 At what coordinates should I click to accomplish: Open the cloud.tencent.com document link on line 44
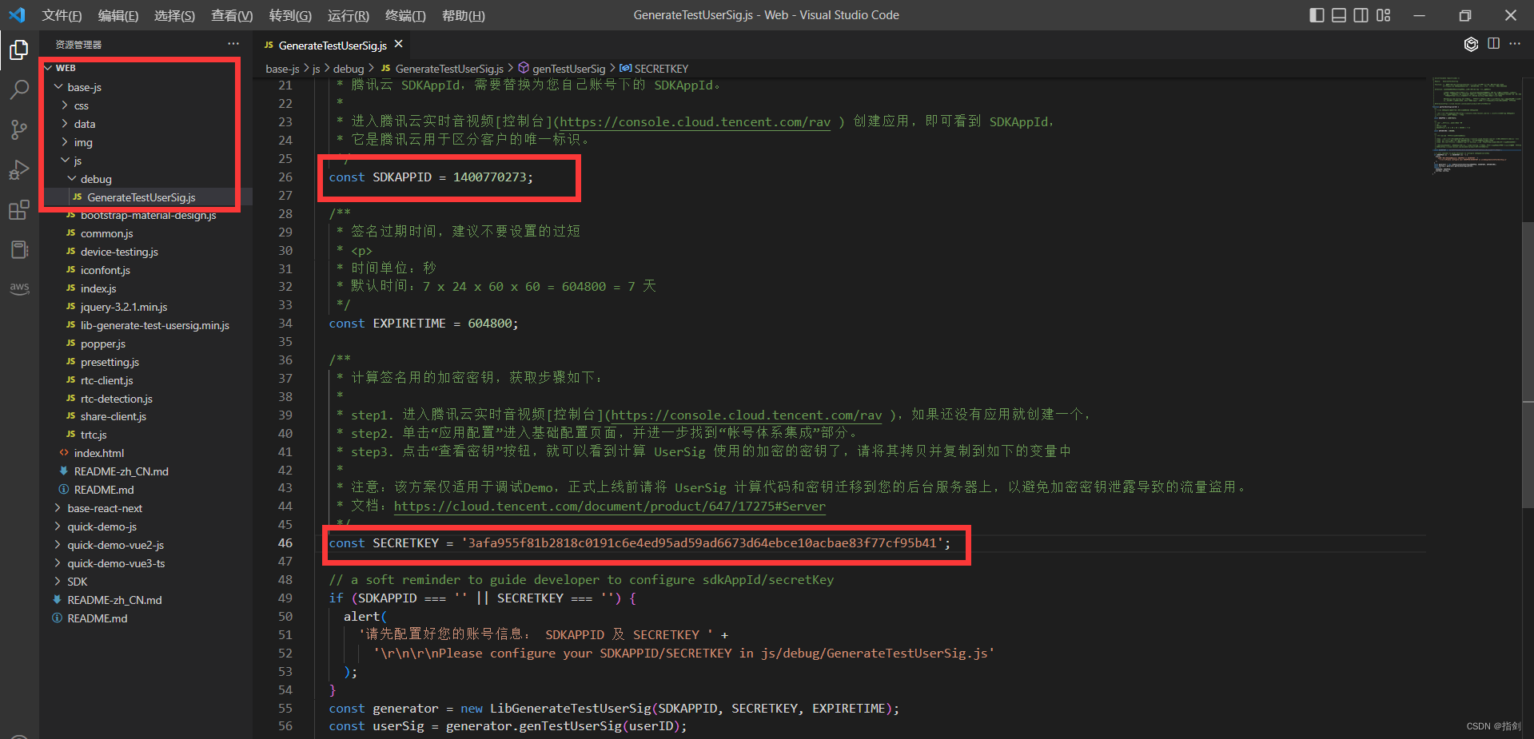pyautogui.click(x=609, y=506)
